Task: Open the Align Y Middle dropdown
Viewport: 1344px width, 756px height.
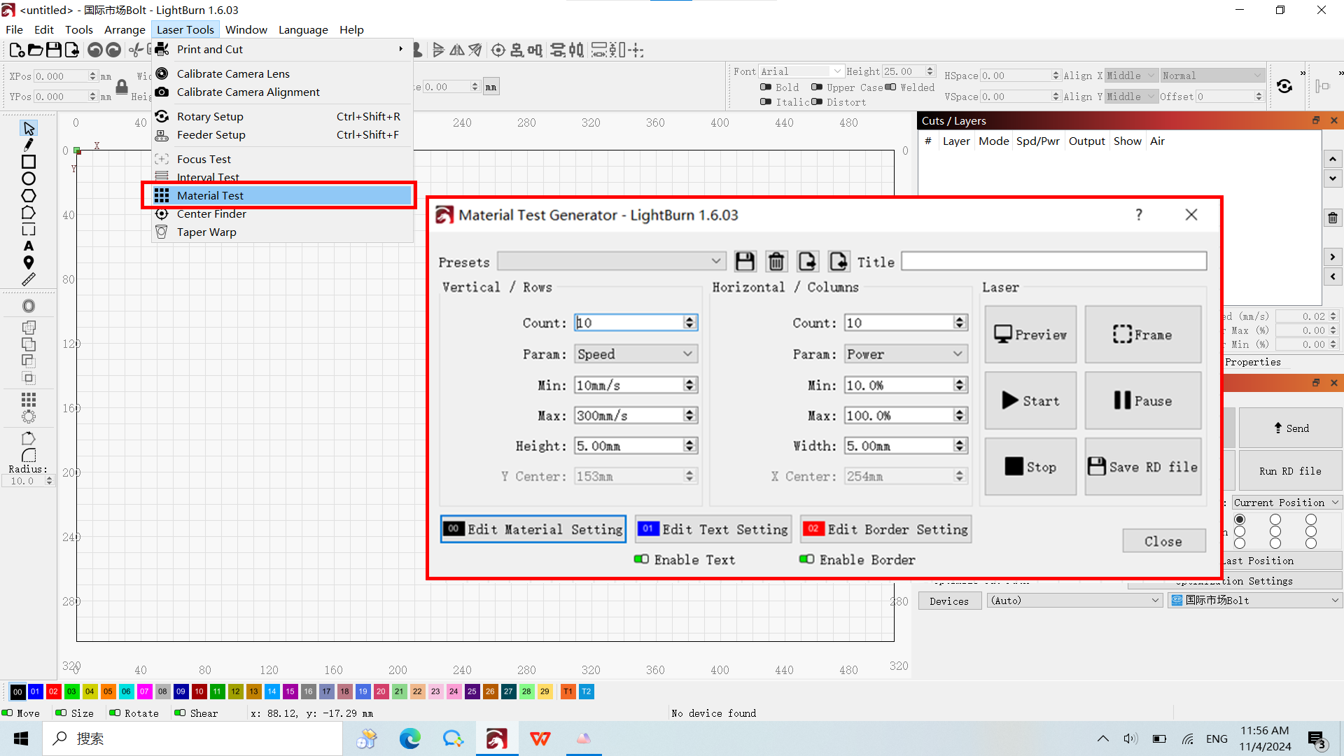Action: [x=1131, y=97]
